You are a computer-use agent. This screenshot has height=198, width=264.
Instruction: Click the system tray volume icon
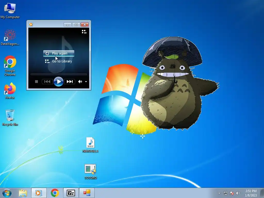[x=238, y=193]
